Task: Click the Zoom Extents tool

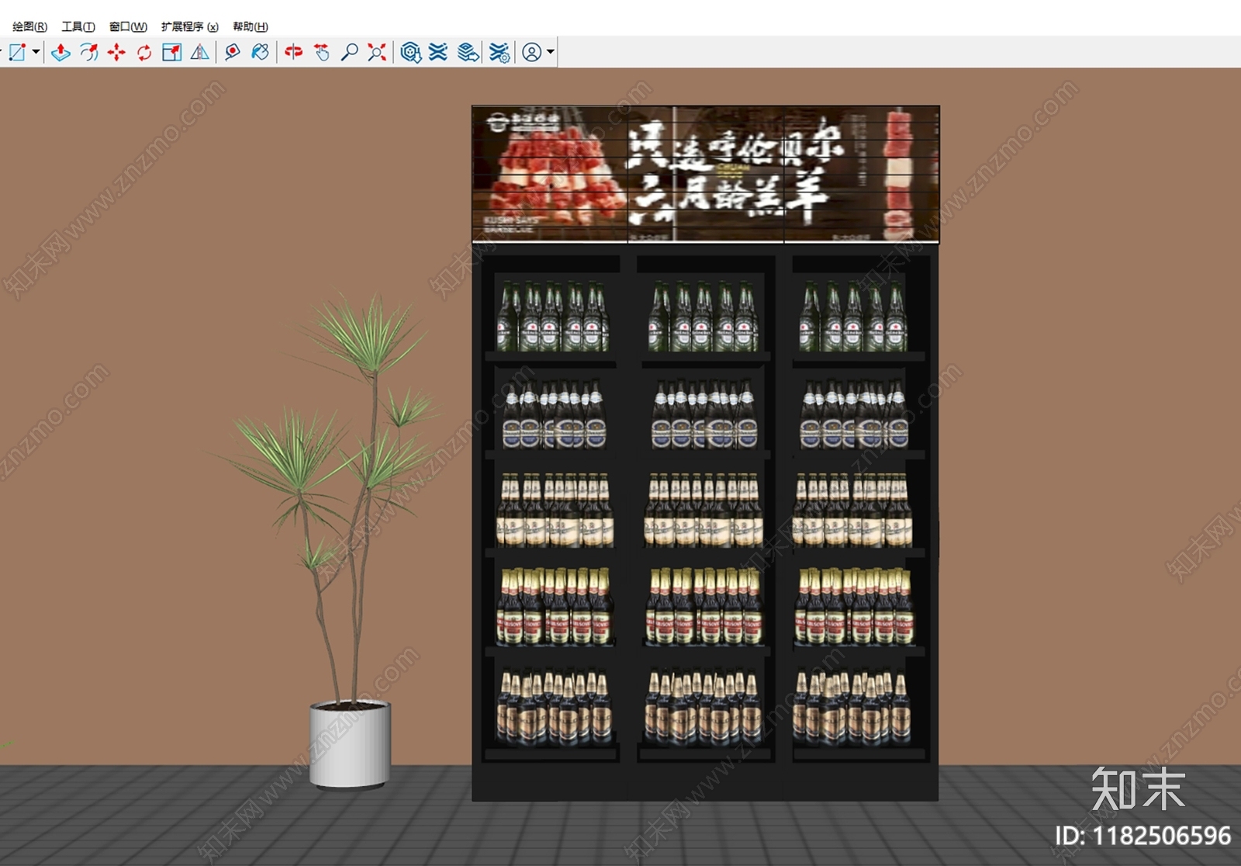Action: pyautogui.click(x=377, y=52)
